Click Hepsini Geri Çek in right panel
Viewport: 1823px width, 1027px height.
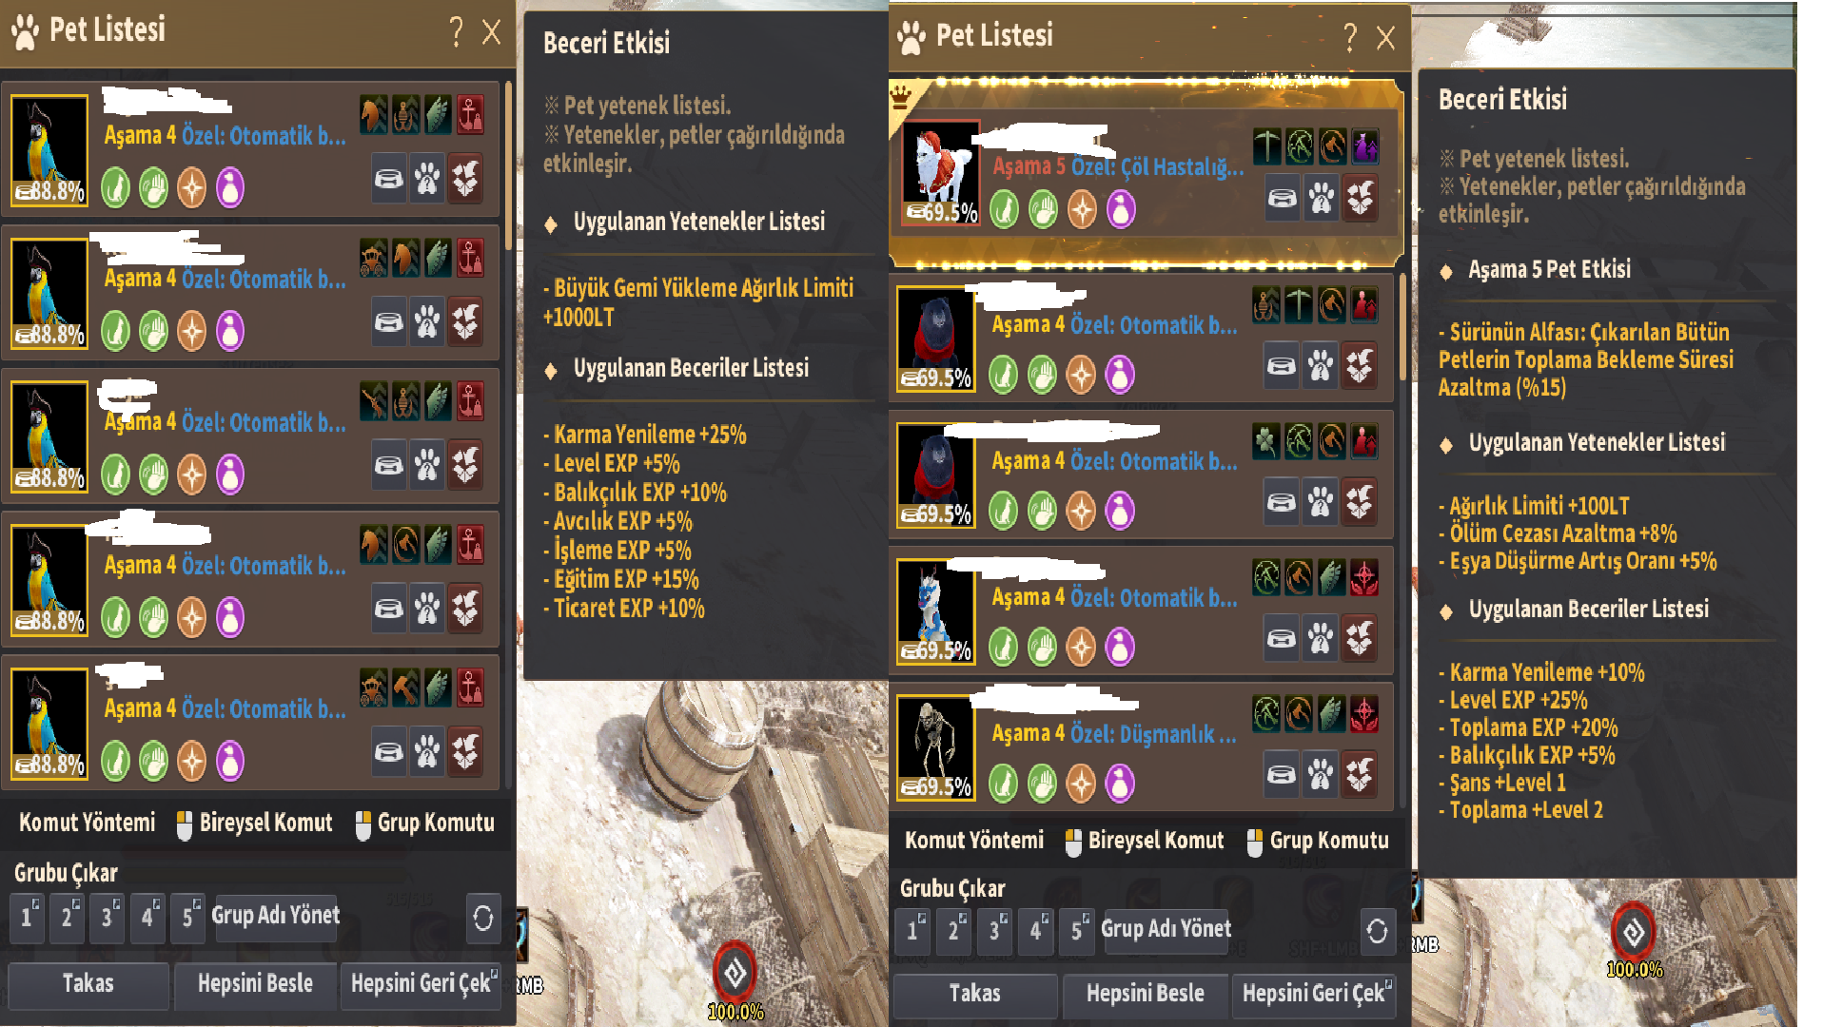tap(1314, 994)
